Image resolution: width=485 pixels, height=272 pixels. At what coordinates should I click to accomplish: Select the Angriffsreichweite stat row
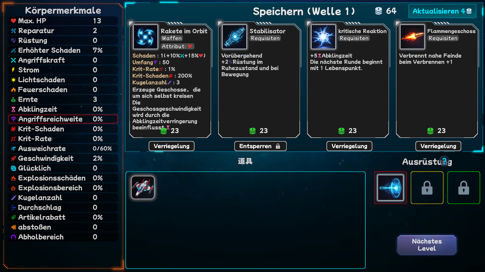pyautogui.click(x=63, y=119)
